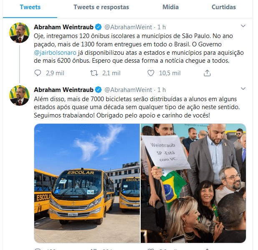Share the first tweet via upload icon

click(x=207, y=73)
